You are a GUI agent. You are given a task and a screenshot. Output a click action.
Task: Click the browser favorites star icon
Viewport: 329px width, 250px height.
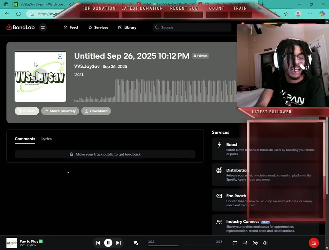pyautogui.click(x=286, y=14)
